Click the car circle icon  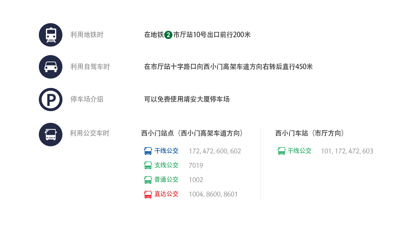pos(51,67)
